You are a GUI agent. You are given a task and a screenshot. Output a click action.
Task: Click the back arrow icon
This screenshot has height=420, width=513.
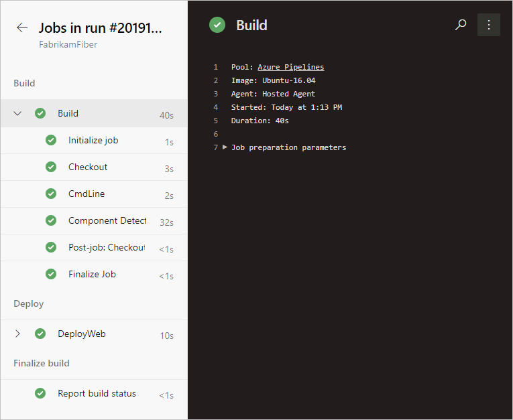click(22, 27)
